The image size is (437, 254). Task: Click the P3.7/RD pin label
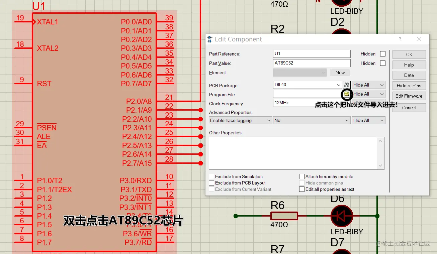(x=138, y=242)
